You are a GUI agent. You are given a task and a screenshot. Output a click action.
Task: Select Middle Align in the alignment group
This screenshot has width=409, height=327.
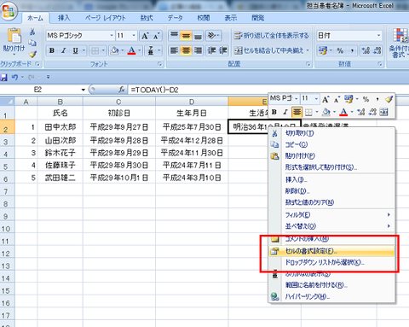tap(186, 36)
